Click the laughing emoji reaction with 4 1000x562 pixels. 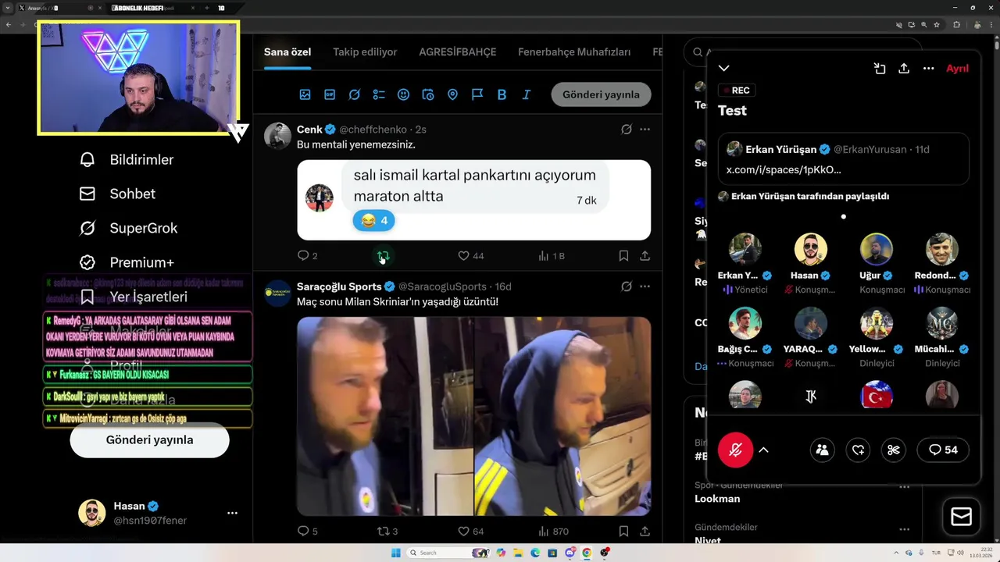[373, 221]
